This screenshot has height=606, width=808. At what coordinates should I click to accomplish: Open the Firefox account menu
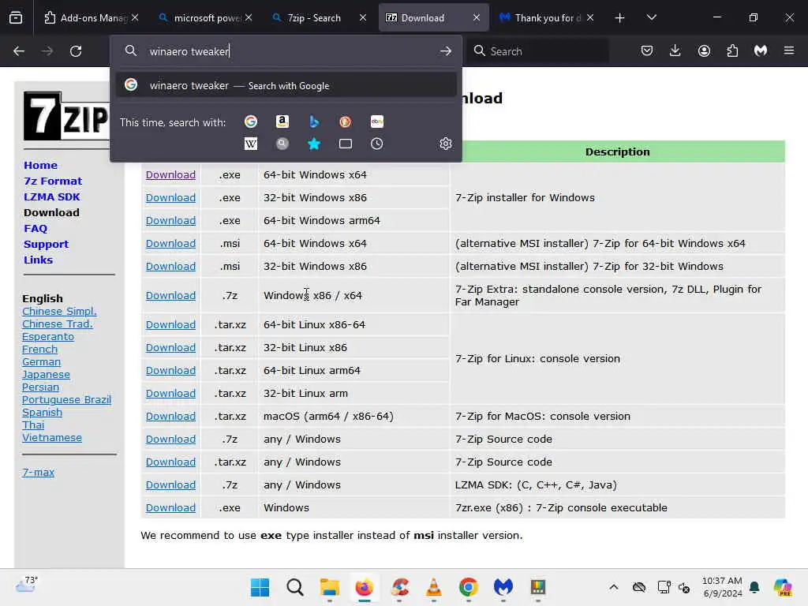point(704,50)
